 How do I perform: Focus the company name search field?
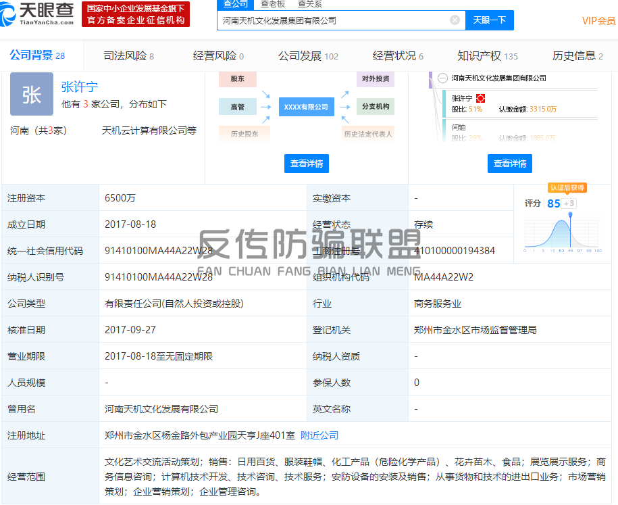coord(334,20)
